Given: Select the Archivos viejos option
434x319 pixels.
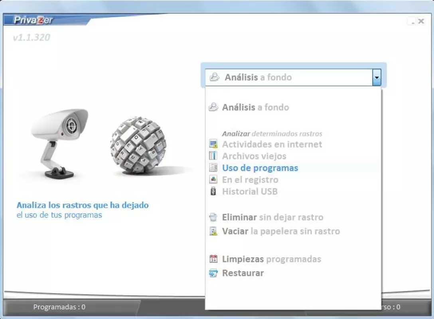Looking at the screenshot, I should (254, 156).
